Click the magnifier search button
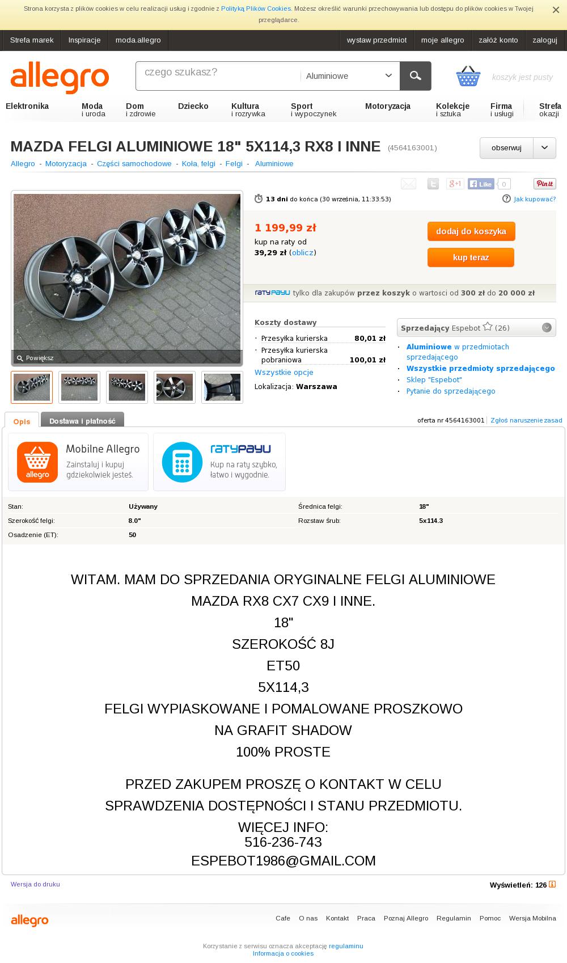The image size is (567, 963). (415, 76)
